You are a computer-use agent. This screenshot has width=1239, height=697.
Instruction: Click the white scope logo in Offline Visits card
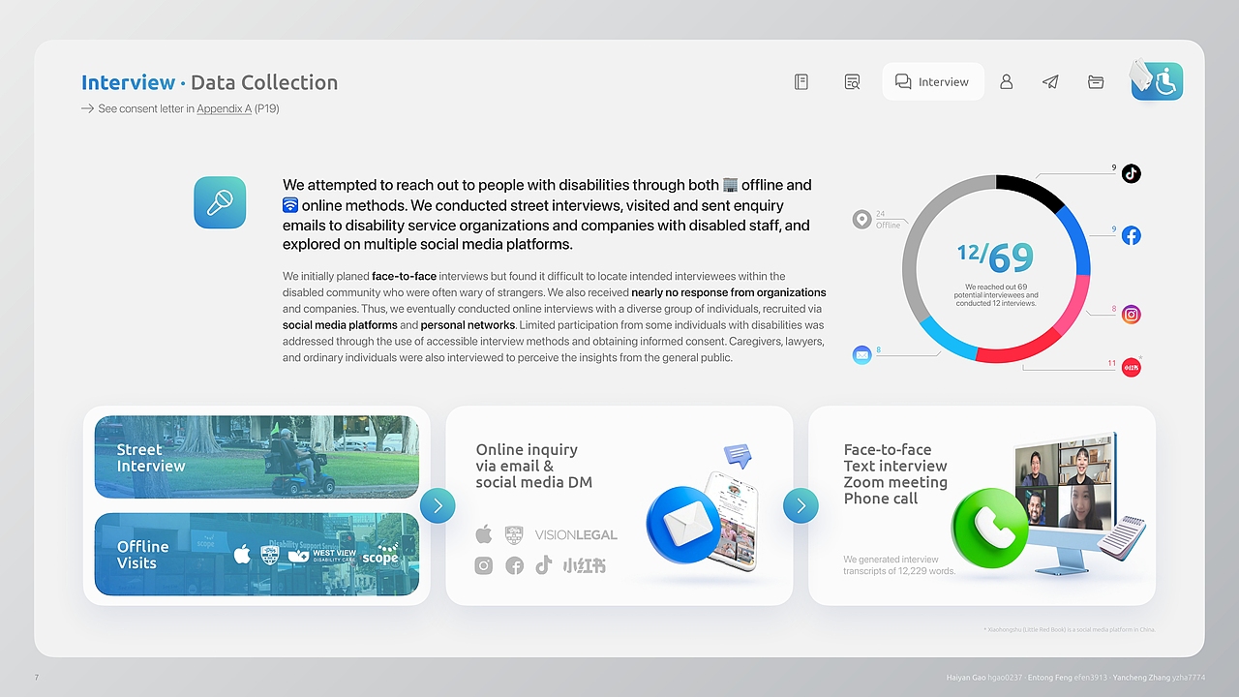pos(381,554)
